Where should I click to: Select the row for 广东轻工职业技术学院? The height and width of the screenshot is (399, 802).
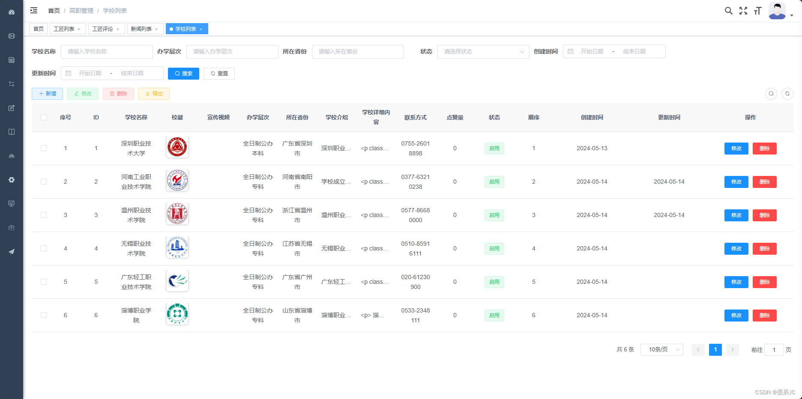(44, 282)
